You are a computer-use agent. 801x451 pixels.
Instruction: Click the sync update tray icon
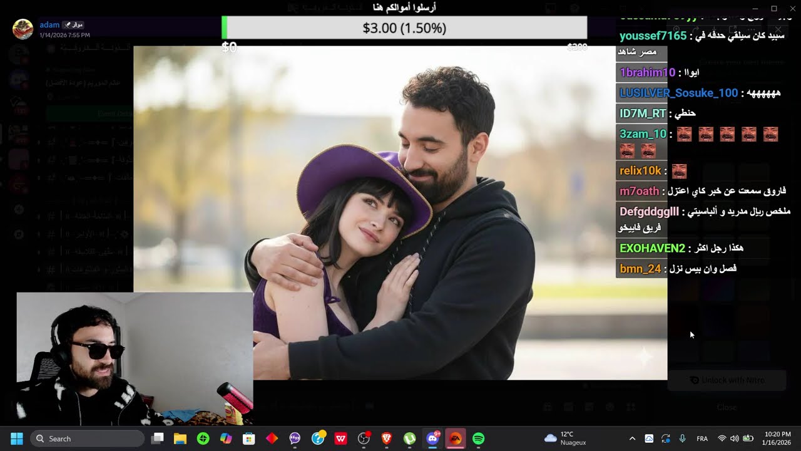(x=665, y=438)
